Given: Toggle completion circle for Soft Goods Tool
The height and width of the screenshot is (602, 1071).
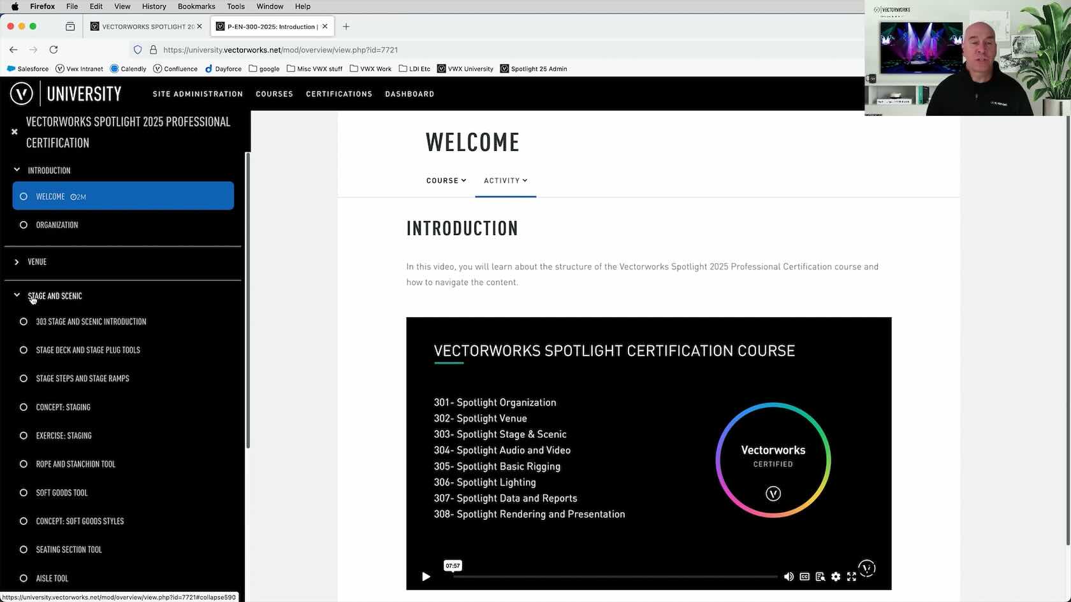Looking at the screenshot, I should pos(24,492).
